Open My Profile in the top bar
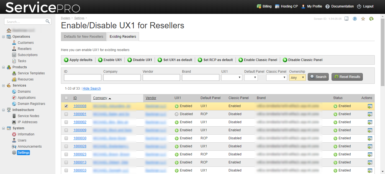This screenshot has width=385, height=174. point(312,6)
